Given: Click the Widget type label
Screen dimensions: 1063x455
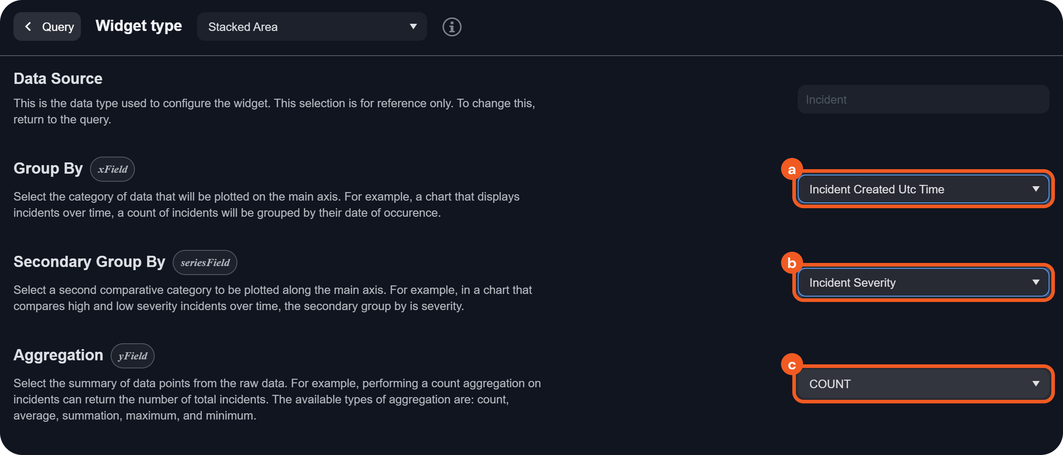Looking at the screenshot, I should click(138, 26).
